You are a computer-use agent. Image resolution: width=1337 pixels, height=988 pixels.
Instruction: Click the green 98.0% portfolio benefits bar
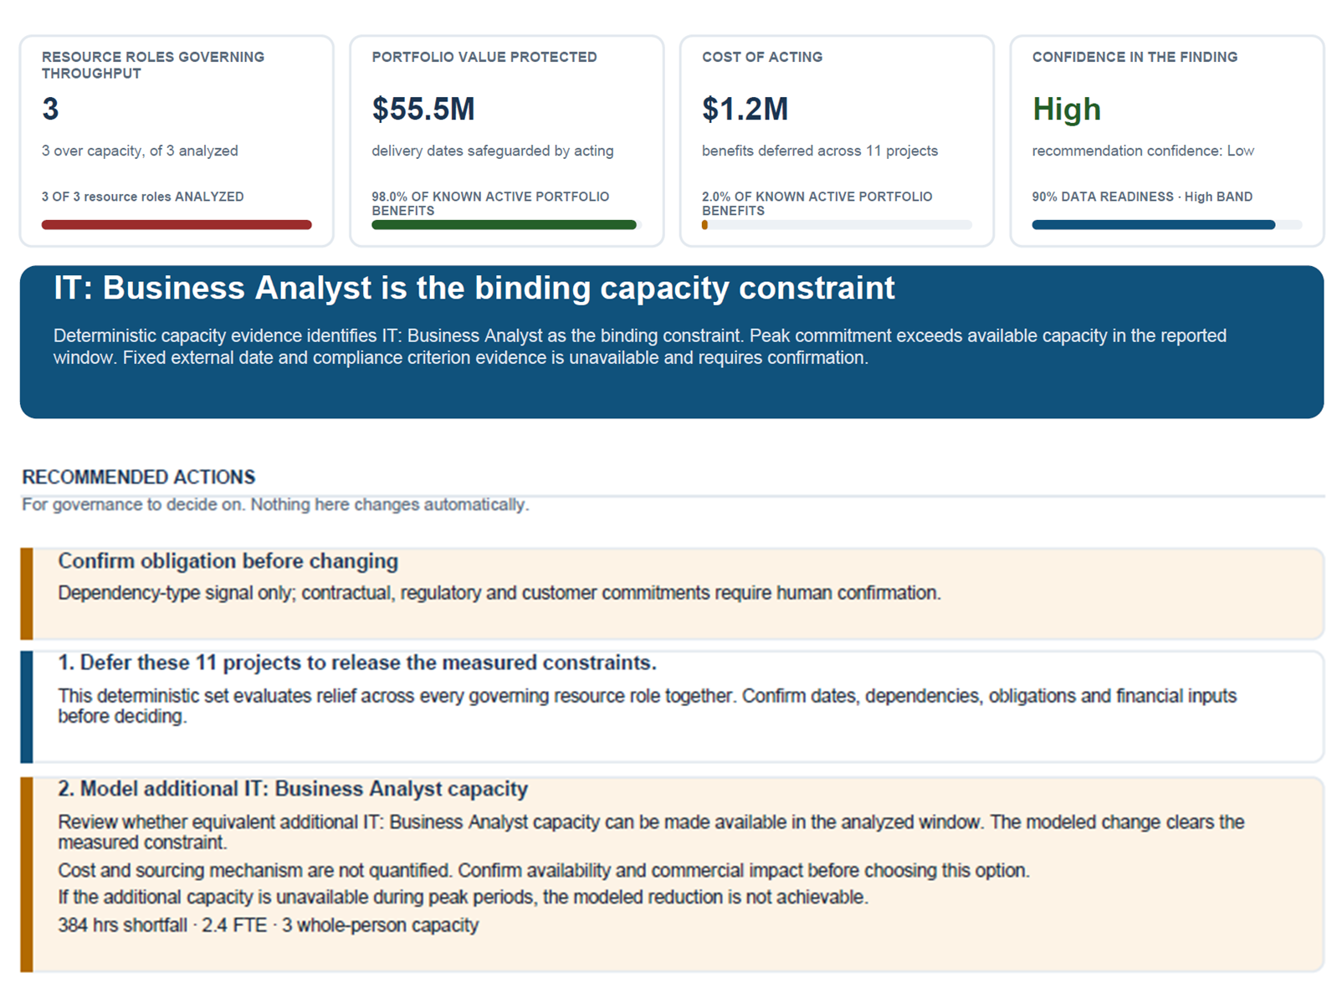tap(505, 224)
